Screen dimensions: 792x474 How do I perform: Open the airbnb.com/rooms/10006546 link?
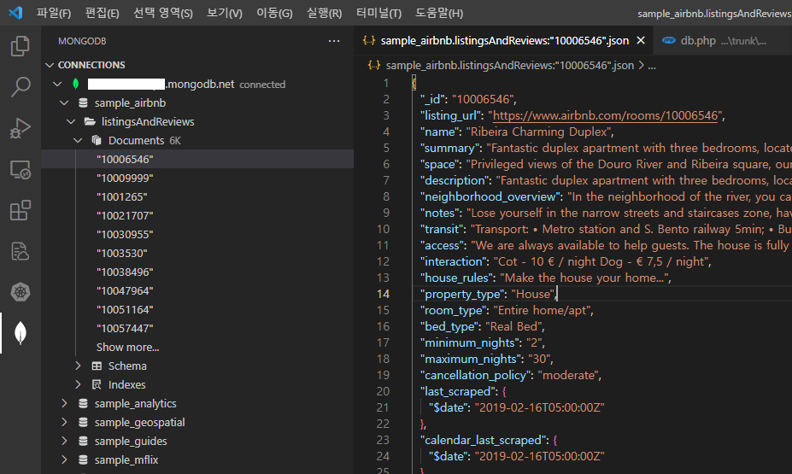(605, 115)
